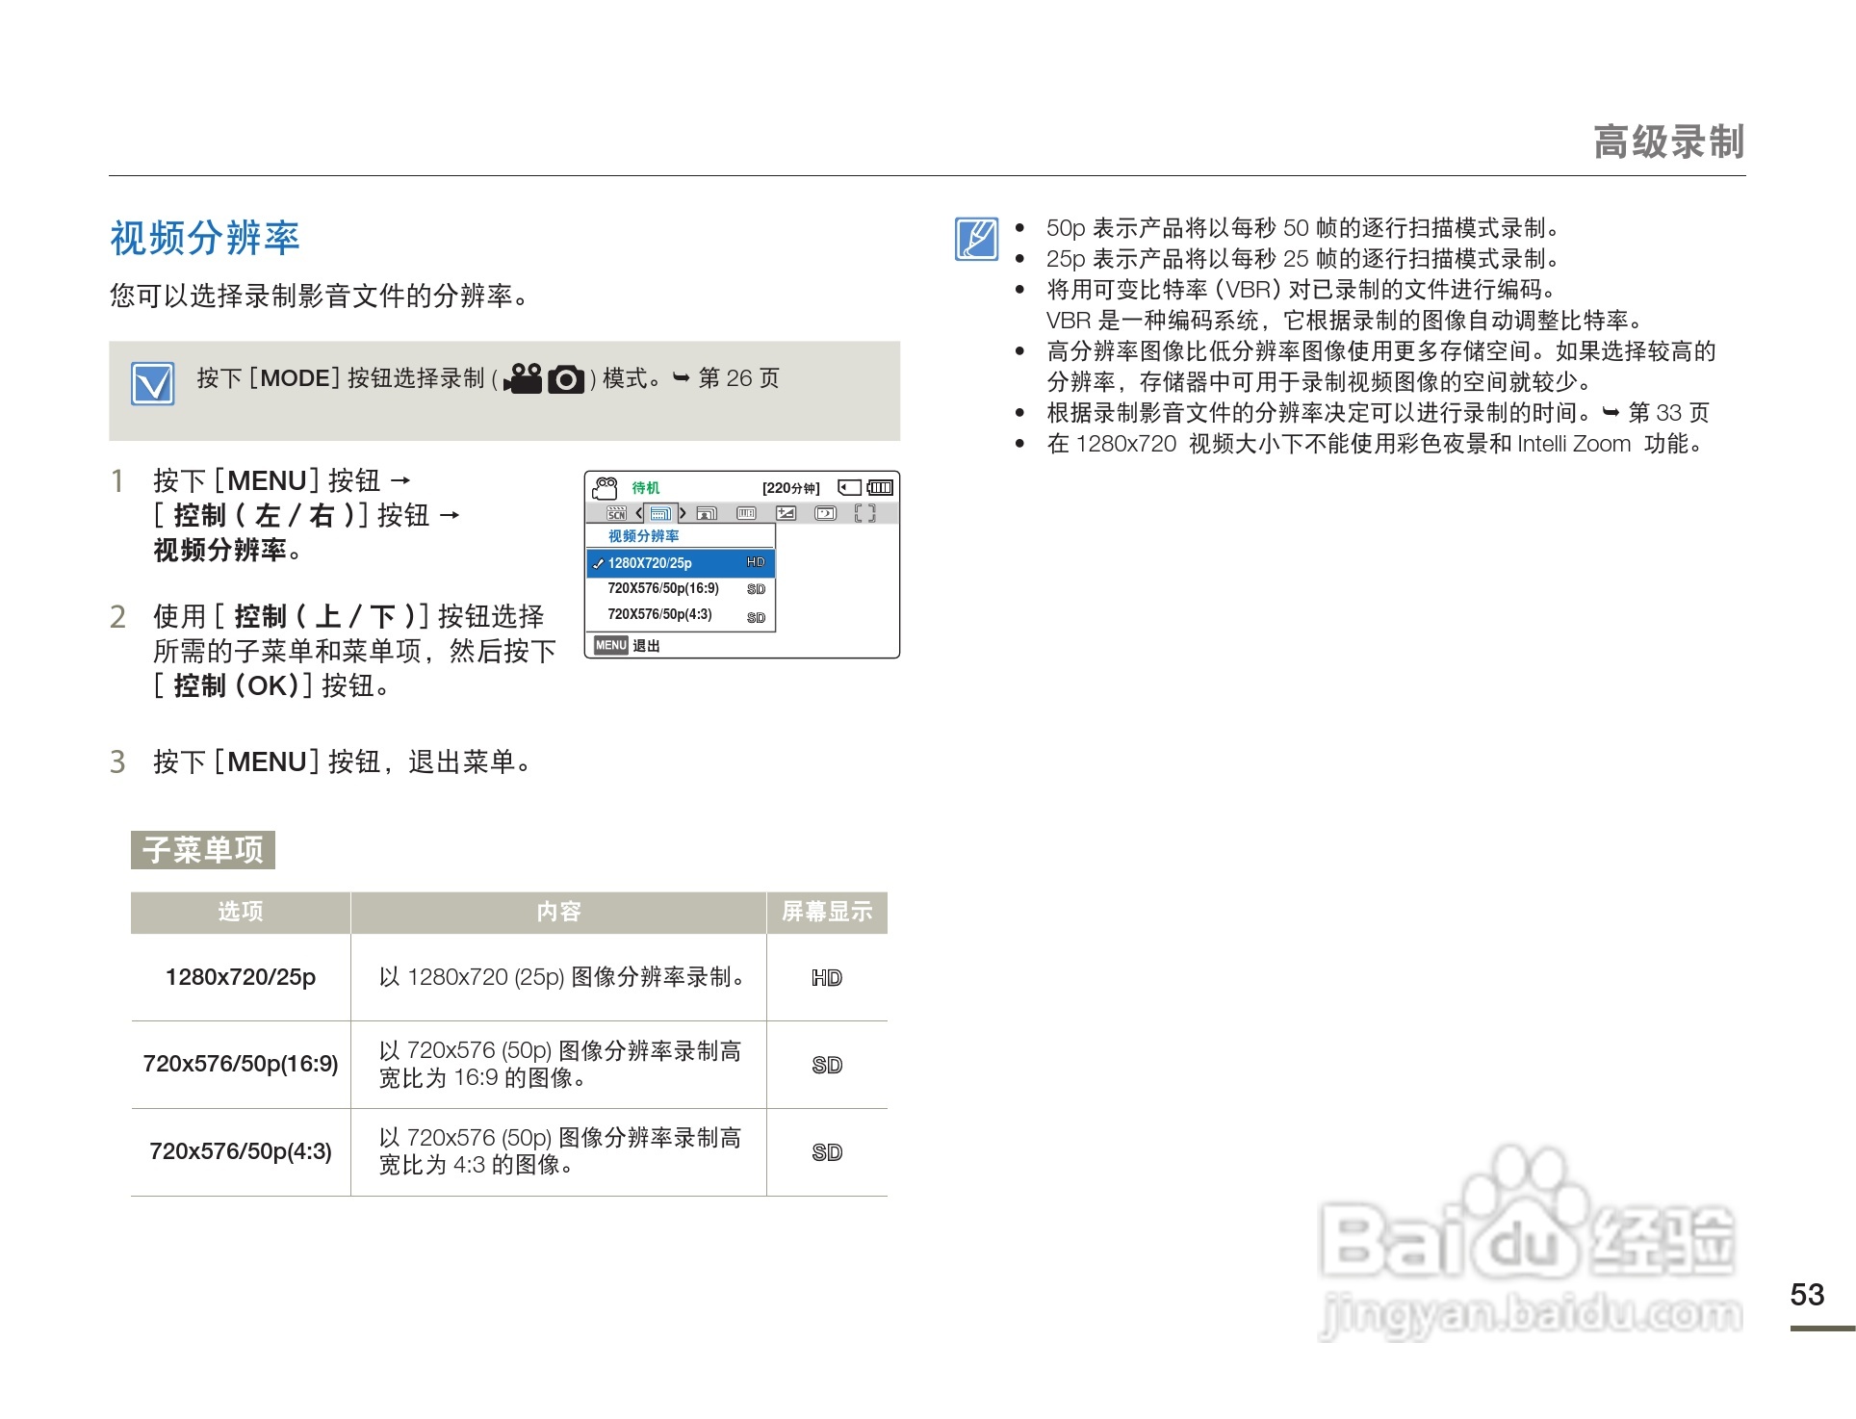This screenshot has width=1856, height=1419.
Task: Click the battery level indicator icon
Action: coord(881,488)
